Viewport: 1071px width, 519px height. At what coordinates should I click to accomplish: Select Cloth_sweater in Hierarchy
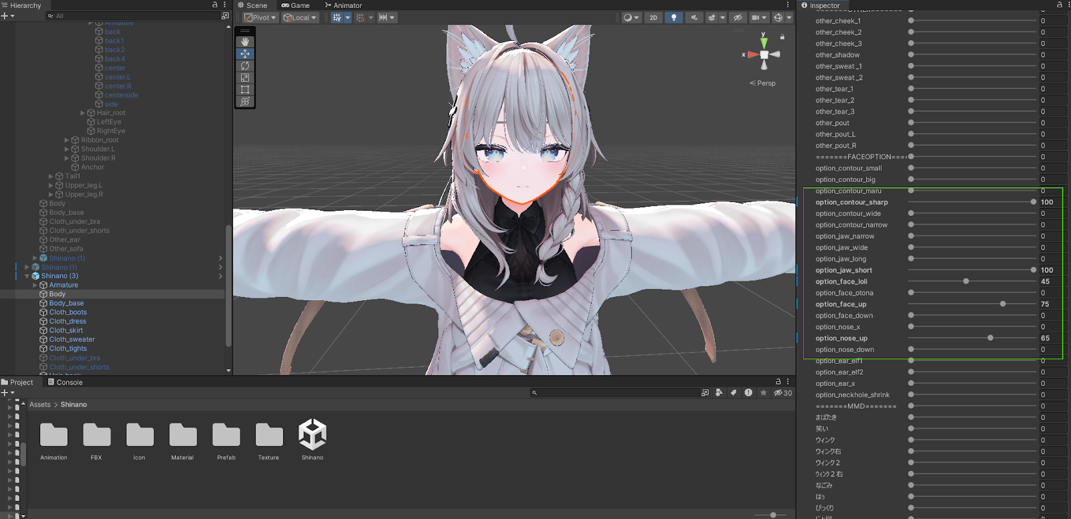tap(72, 340)
